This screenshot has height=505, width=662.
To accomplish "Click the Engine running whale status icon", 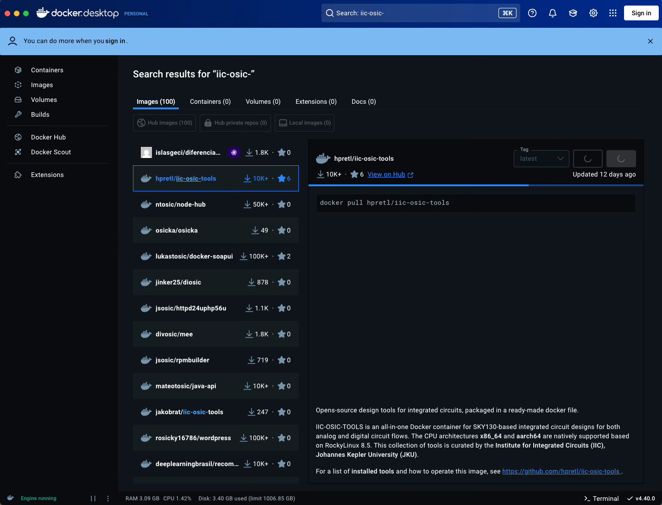I will 11,498.
